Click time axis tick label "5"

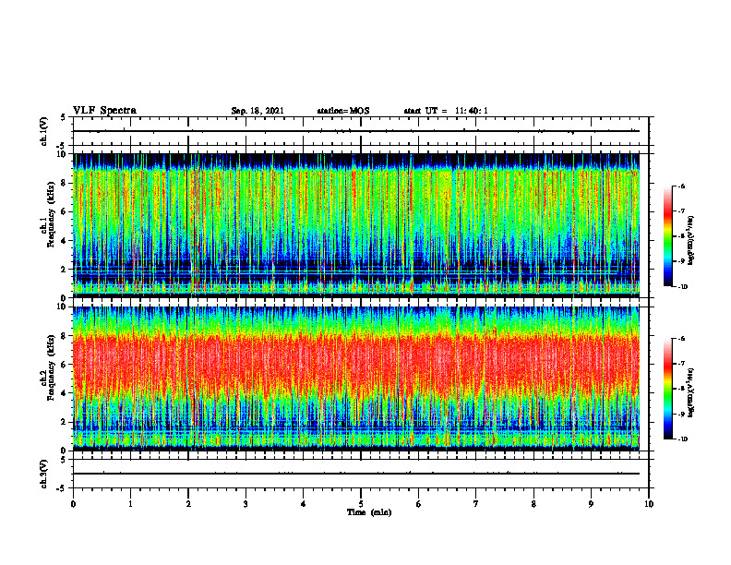tap(361, 504)
